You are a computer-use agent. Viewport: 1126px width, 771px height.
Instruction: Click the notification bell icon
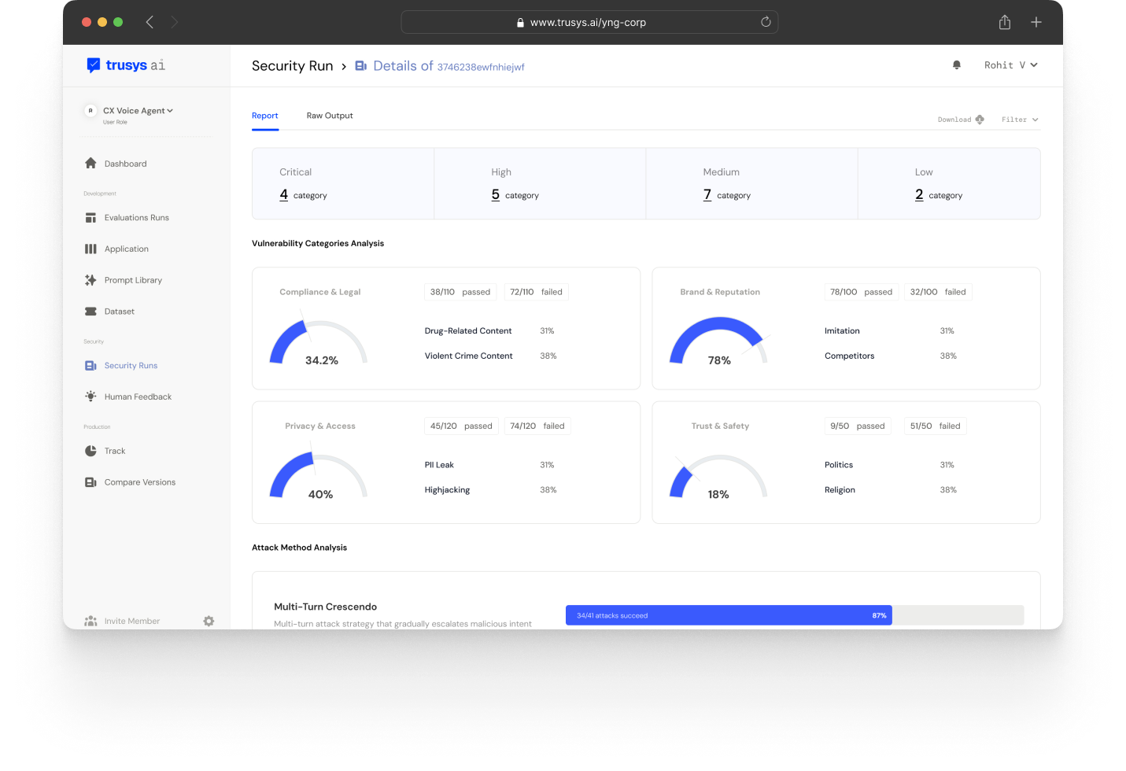pyautogui.click(x=956, y=65)
